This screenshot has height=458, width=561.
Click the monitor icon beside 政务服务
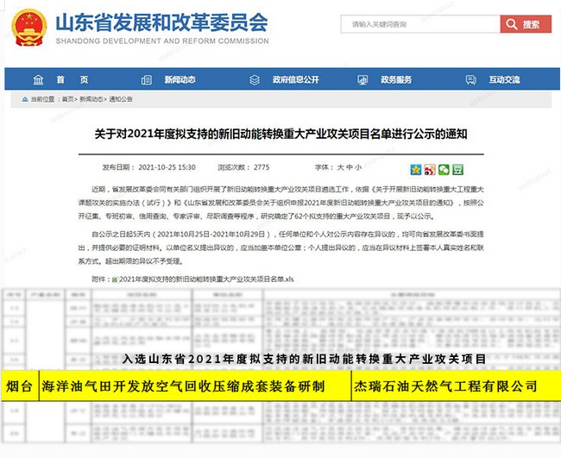point(362,79)
